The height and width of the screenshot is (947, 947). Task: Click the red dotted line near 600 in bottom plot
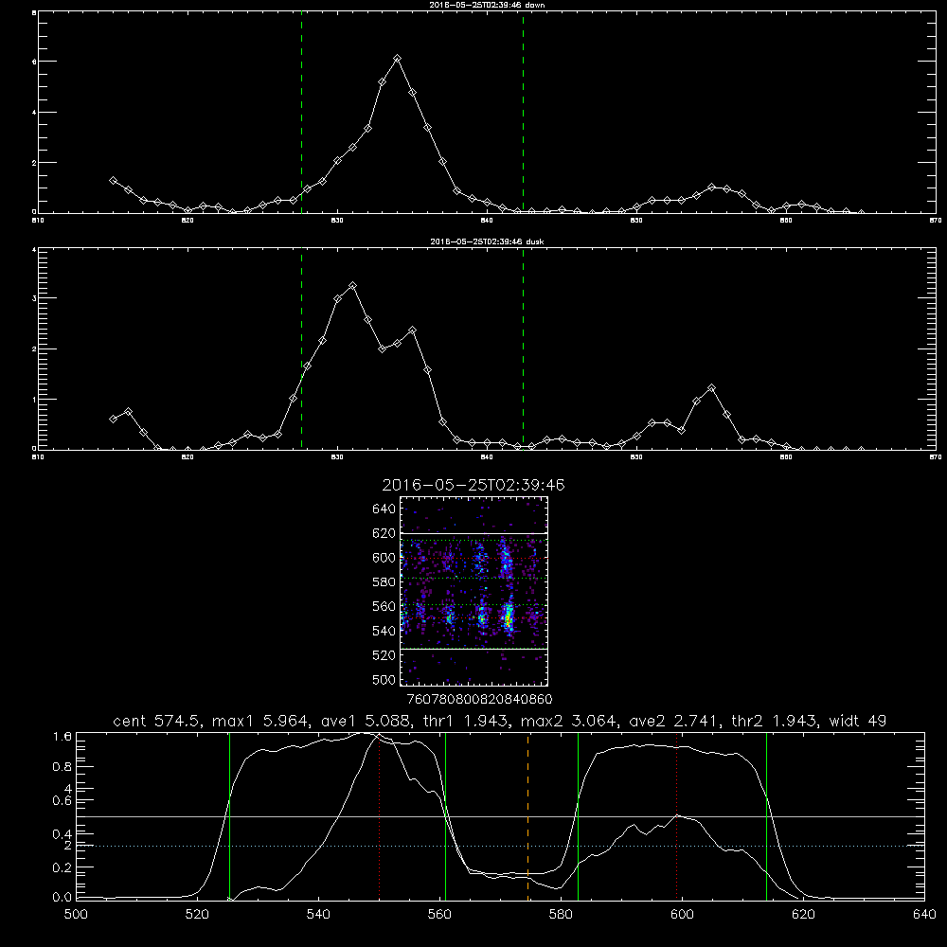click(x=676, y=816)
